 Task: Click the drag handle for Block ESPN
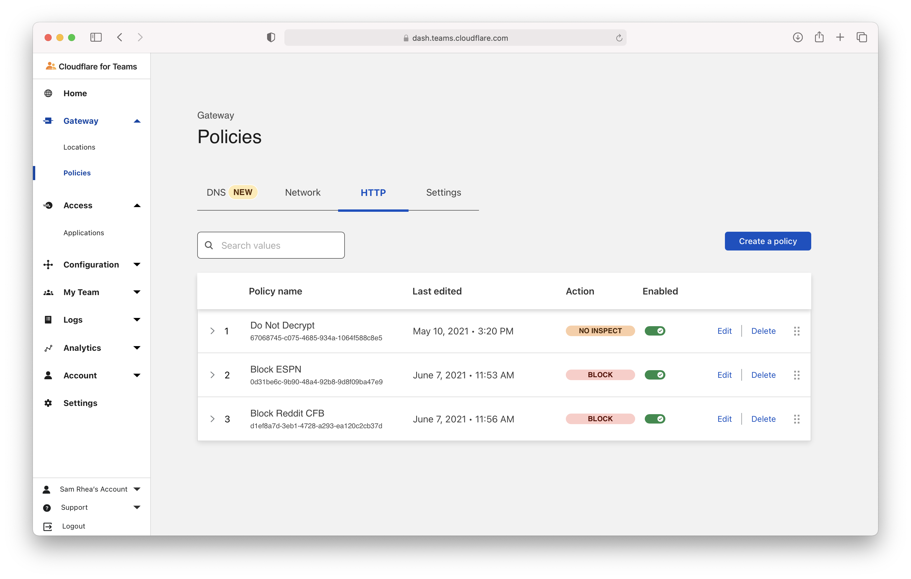pos(796,375)
